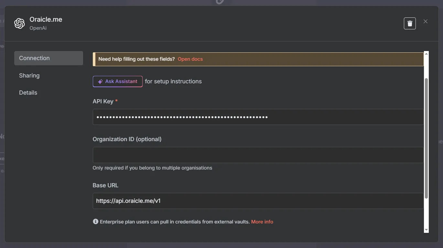Click the scrollbar down arrow
The width and height of the screenshot is (443, 248).
click(x=426, y=230)
